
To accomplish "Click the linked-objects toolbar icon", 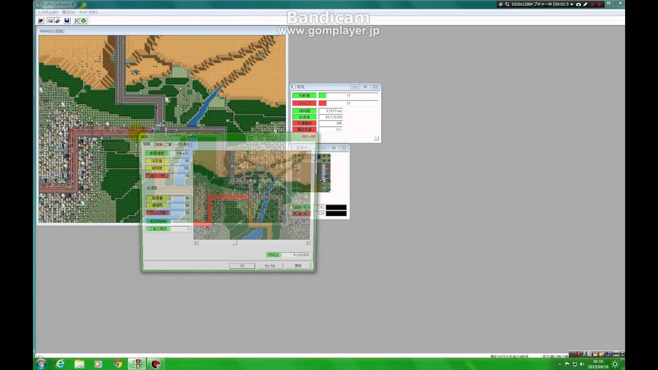I will (57, 21).
